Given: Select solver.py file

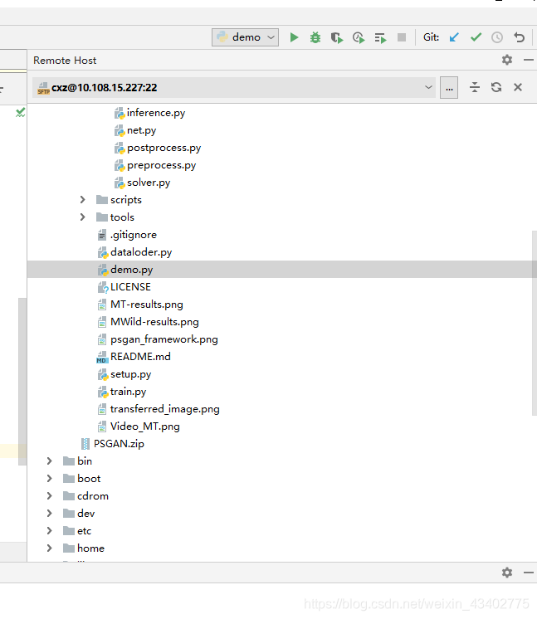Looking at the screenshot, I should (142, 183).
